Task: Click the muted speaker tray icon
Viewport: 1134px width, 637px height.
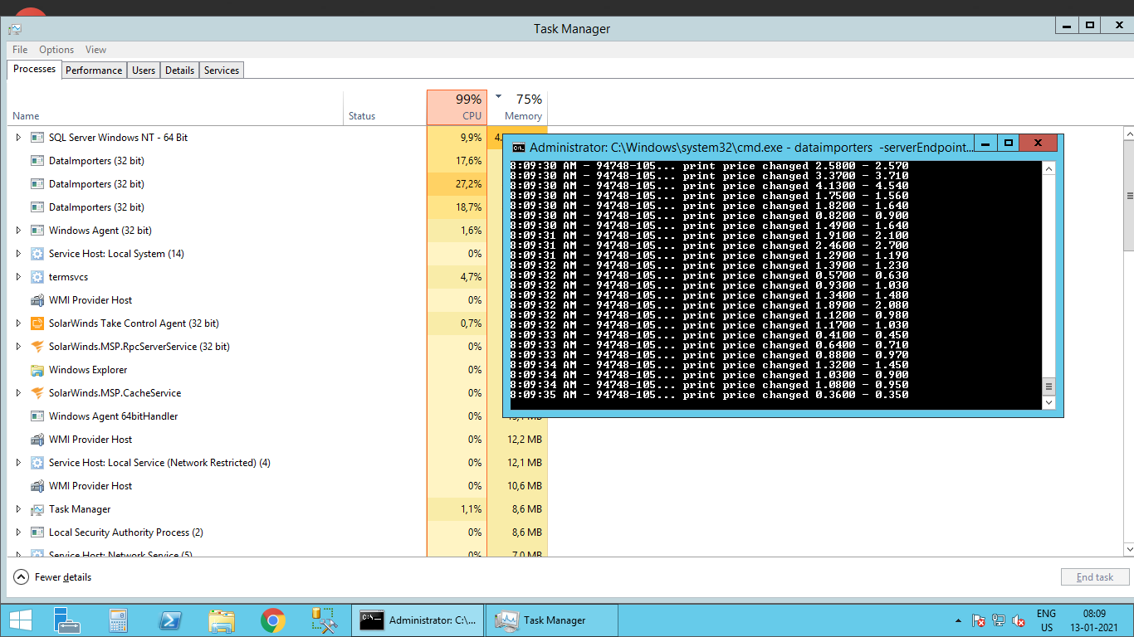Action: coord(1019,620)
